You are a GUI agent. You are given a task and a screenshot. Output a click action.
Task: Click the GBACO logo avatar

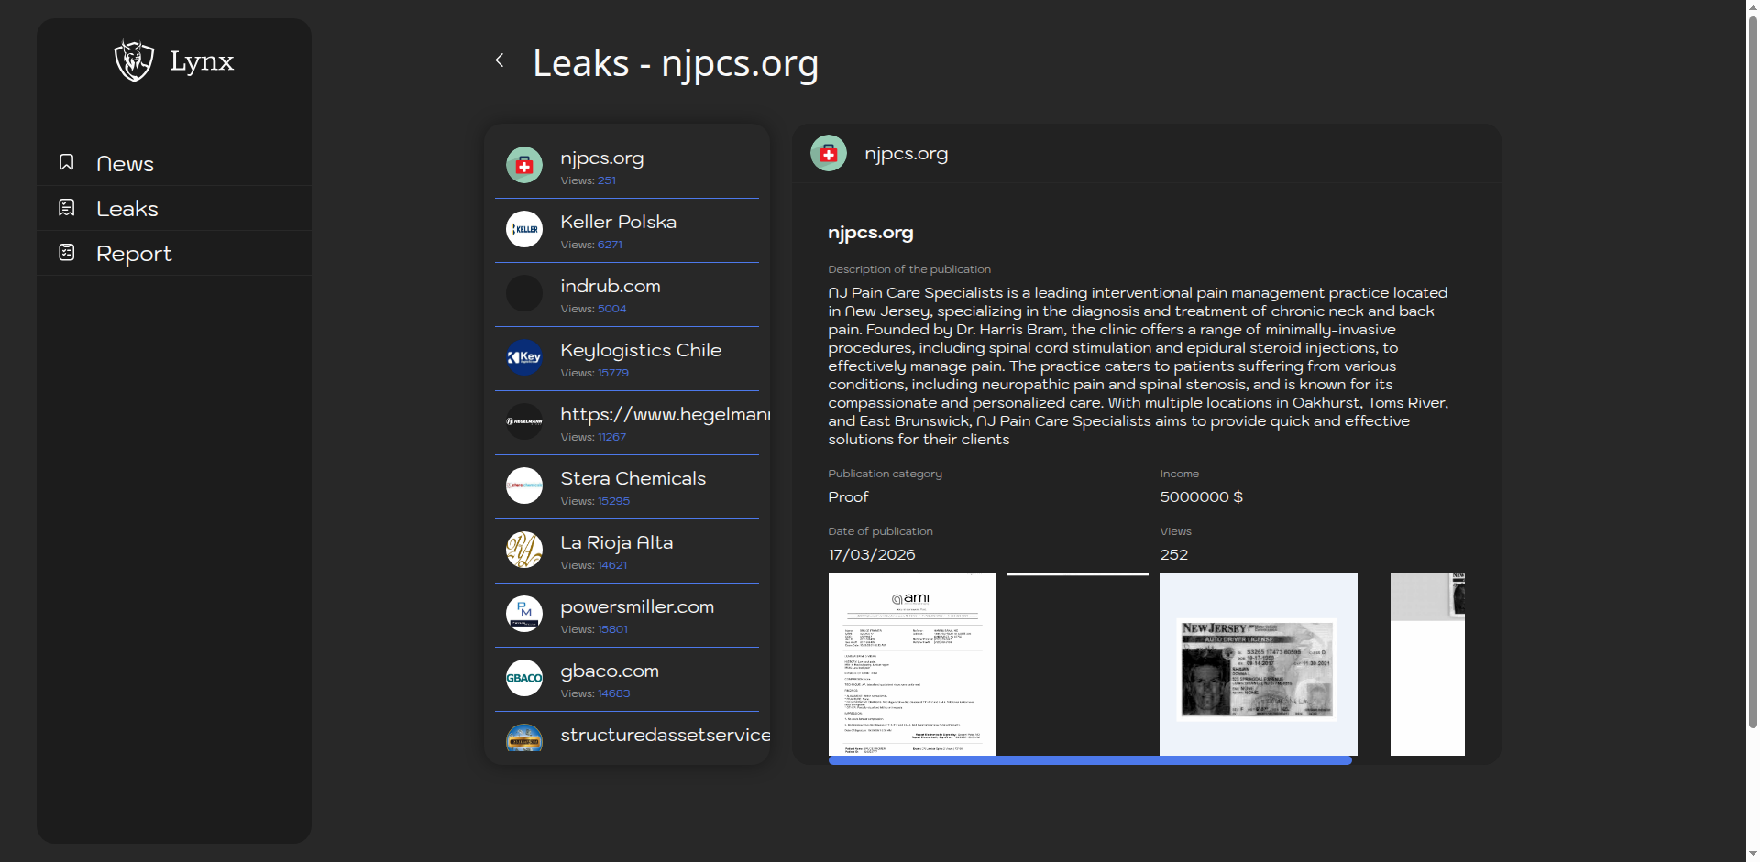(524, 678)
